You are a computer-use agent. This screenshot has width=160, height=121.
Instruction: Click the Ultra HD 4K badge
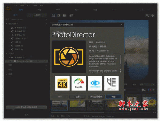pyautogui.click(x=62, y=83)
